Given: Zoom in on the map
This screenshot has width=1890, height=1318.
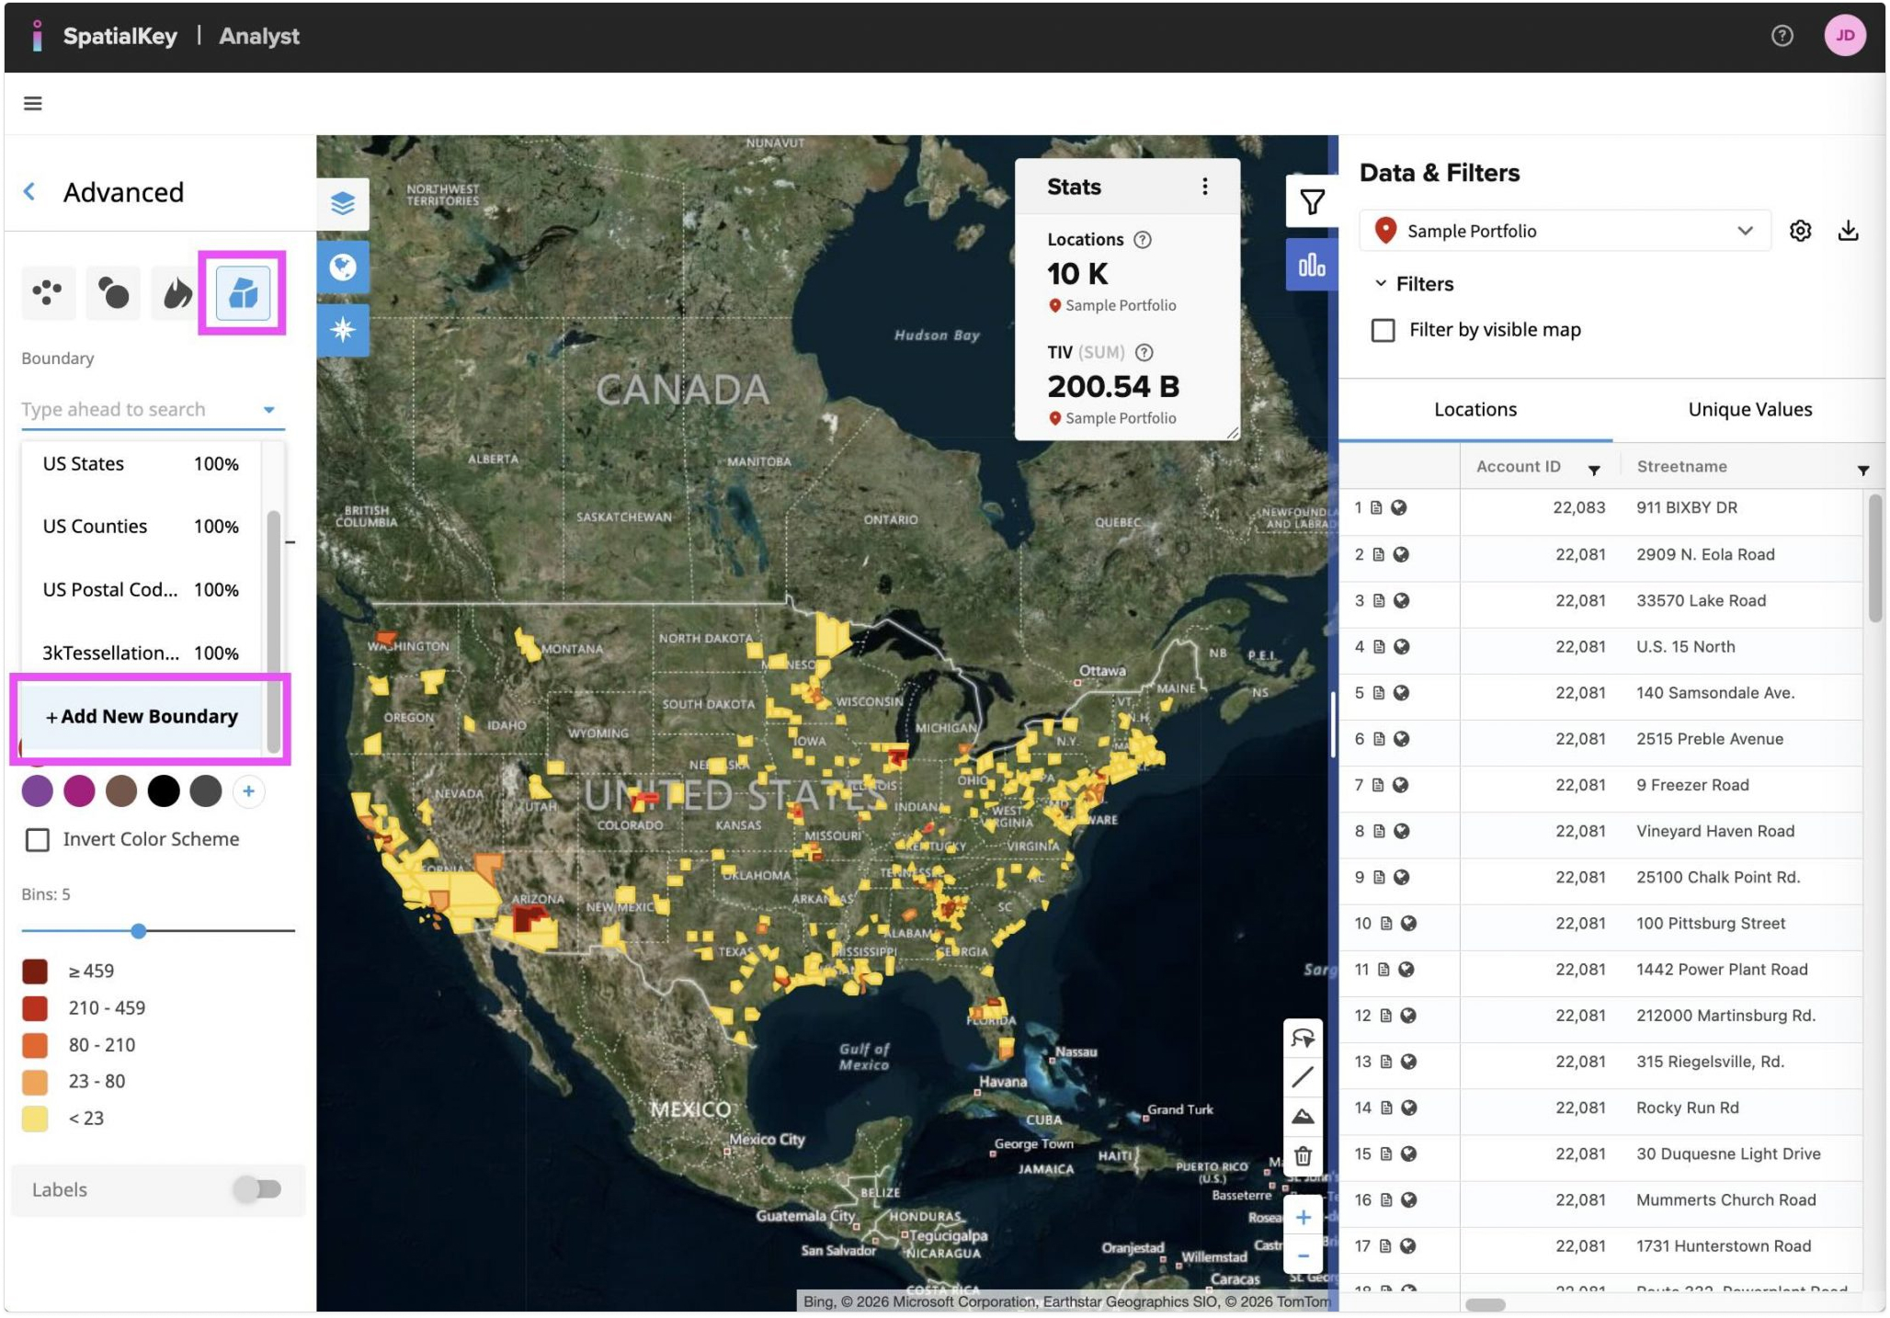Looking at the screenshot, I should coord(1303,1218).
